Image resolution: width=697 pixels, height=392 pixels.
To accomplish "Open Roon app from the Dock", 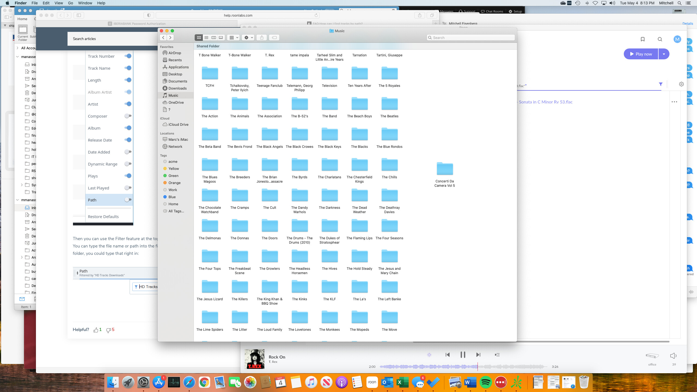I will pyautogui.click(x=372, y=382).
